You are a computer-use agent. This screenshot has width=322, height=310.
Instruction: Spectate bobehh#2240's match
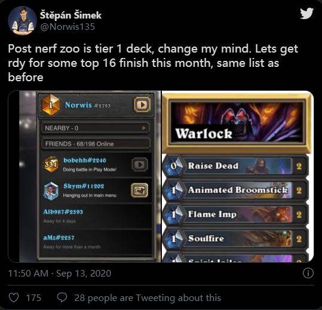click(x=140, y=165)
